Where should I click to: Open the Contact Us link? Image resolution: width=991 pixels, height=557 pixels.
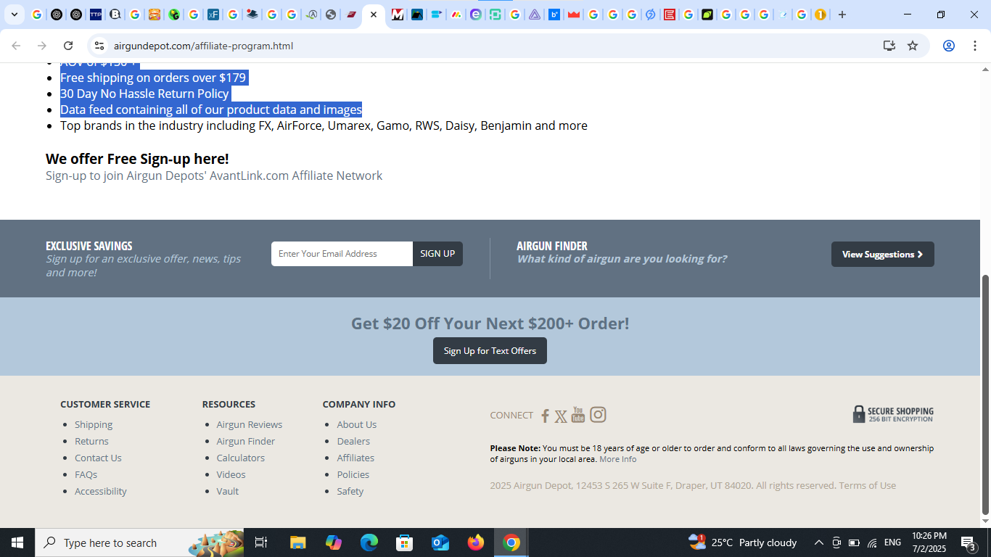coord(98,458)
